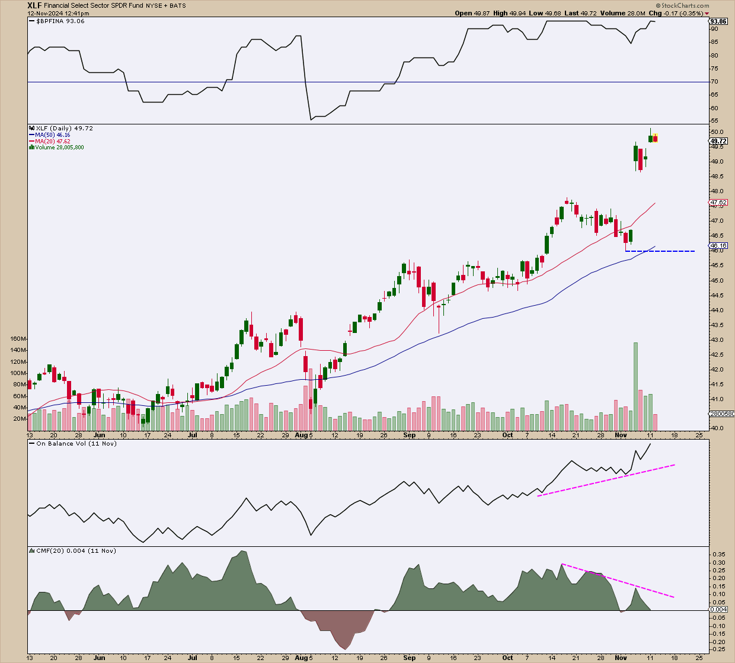Viewport: 735px width, 663px height.
Task: Click the line marker beside On Balance Vol
Action: (x=31, y=443)
